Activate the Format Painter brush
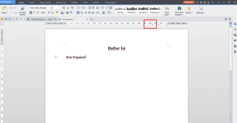 pos(22,11)
